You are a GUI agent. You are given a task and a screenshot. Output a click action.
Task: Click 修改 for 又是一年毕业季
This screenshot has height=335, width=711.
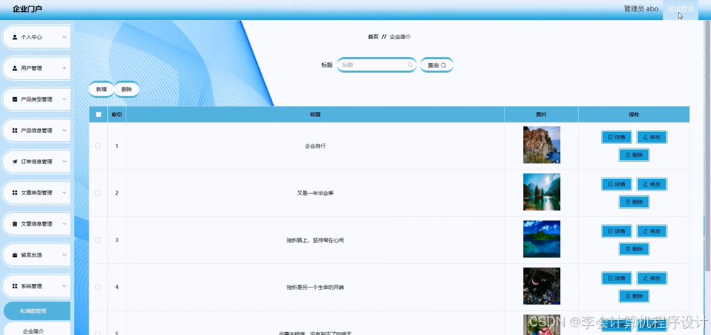(x=651, y=184)
